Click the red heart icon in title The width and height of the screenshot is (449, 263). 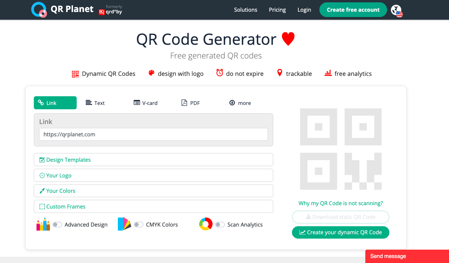pyautogui.click(x=288, y=39)
